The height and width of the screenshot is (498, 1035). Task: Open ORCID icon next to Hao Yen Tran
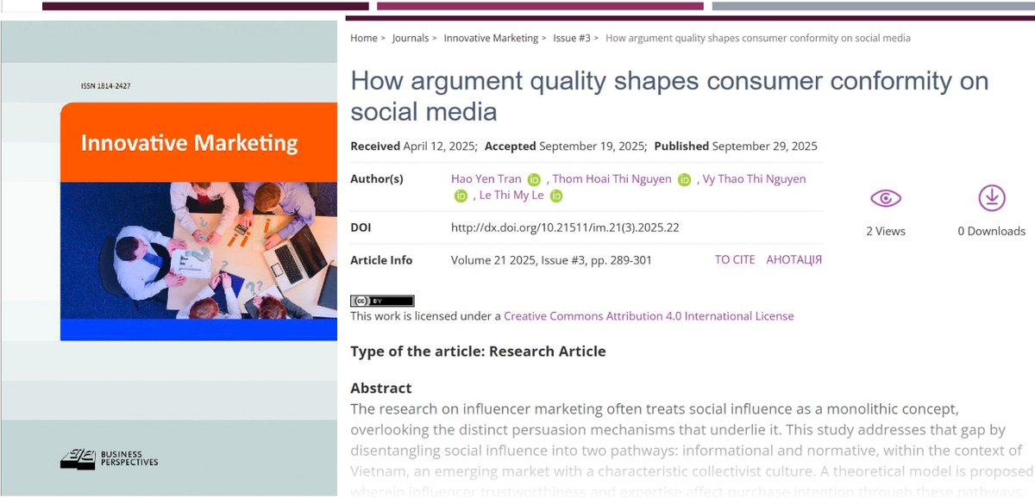[x=534, y=180]
